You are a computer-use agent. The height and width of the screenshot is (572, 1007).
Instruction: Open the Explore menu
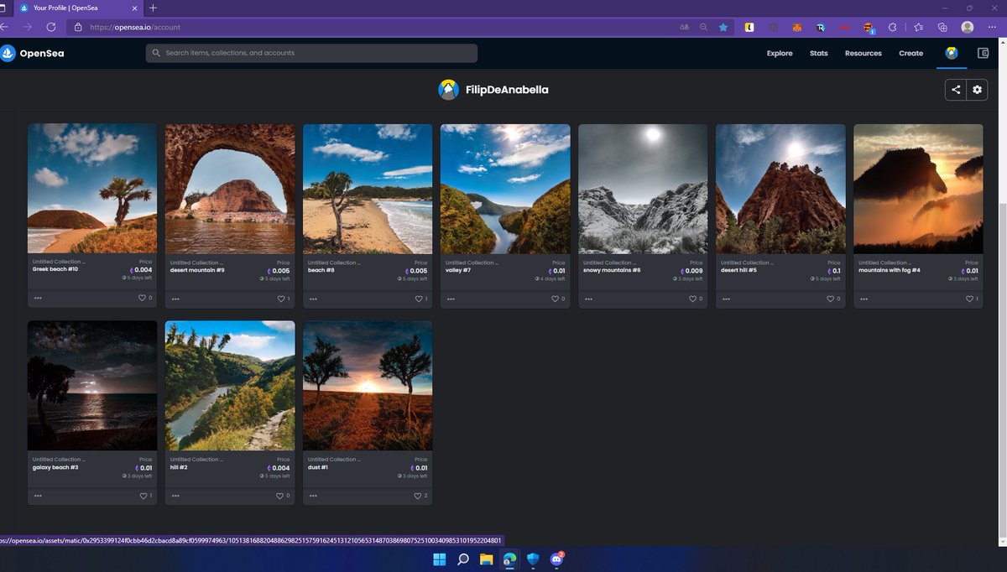click(779, 53)
